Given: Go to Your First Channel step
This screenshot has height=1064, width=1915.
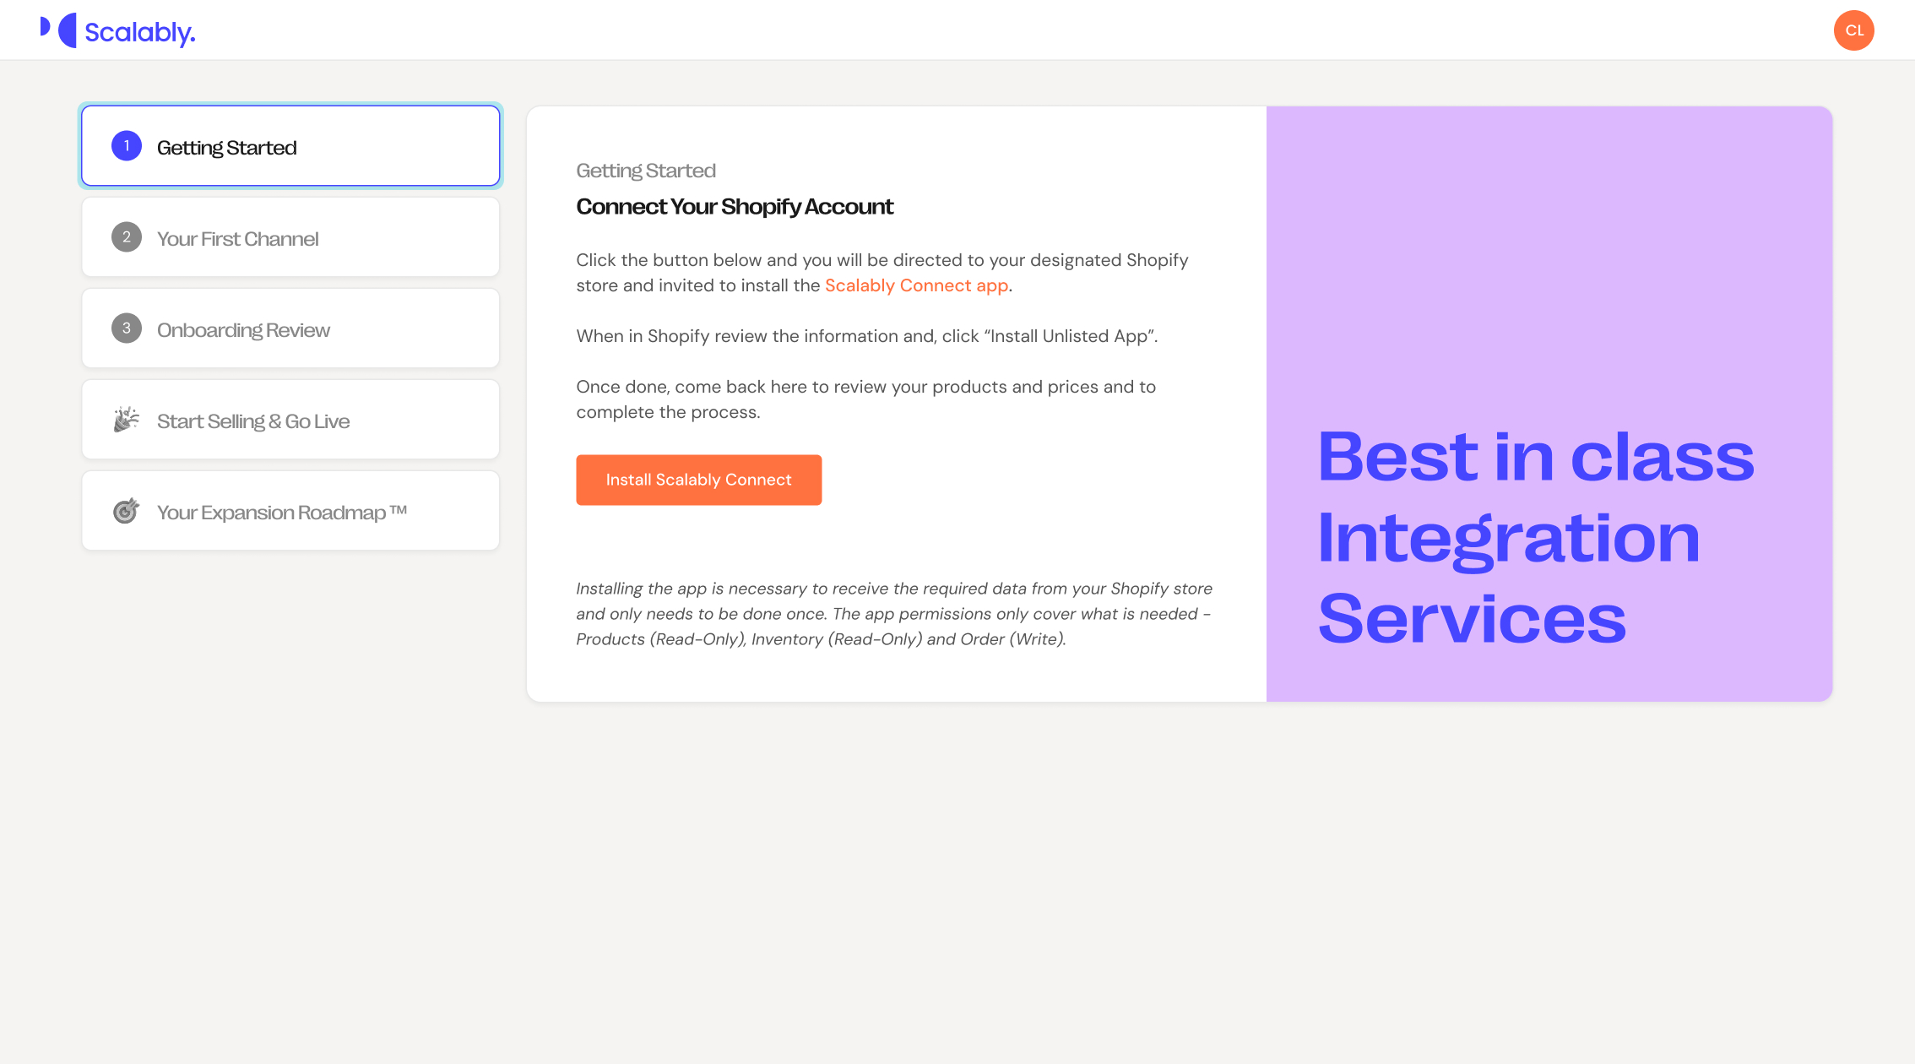Looking at the screenshot, I should click(290, 237).
